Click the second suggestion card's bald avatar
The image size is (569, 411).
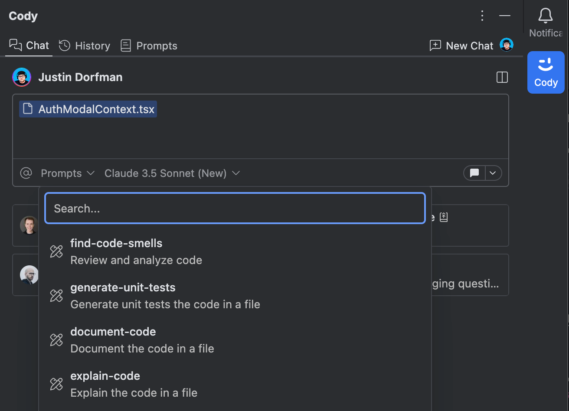[29, 275]
